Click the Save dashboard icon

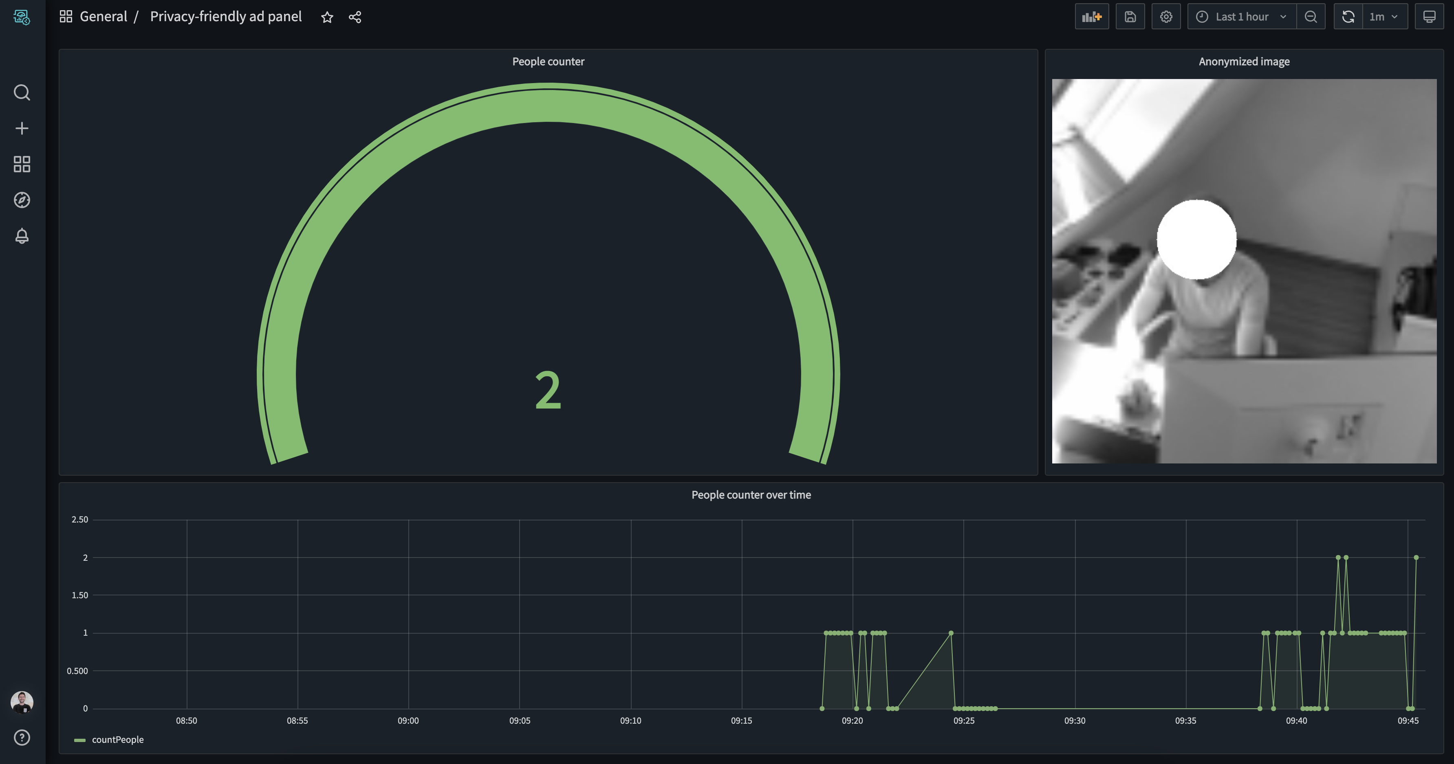click(x=1130, y=17)
